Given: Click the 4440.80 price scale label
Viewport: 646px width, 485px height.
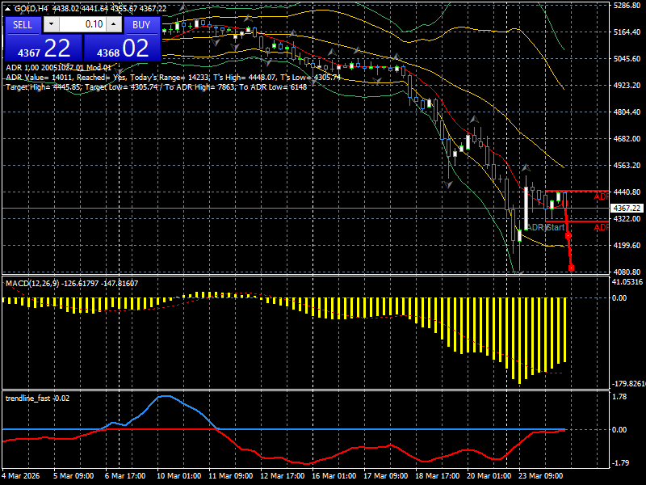Looking at the screenshot, I should point(627,192).
